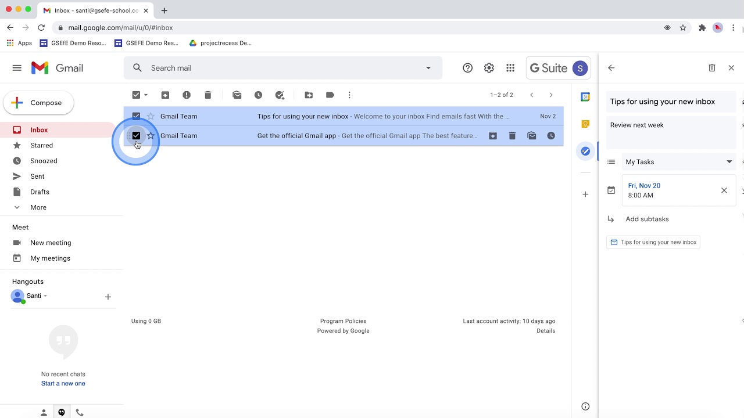Start a new Hangouts chat plus icon
The height and width of the screenshot is (418, 744).
pyautogui.click(x=108, y=297)
